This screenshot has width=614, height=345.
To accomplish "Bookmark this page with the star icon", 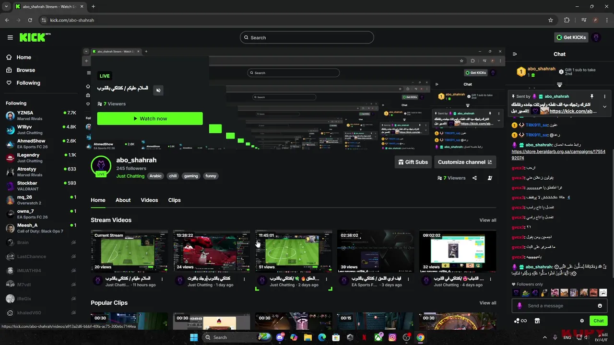I will (551, 20).
